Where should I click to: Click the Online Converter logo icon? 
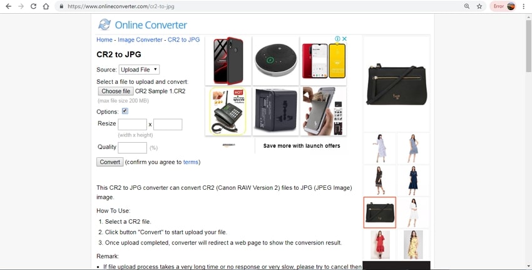point(105,24)
